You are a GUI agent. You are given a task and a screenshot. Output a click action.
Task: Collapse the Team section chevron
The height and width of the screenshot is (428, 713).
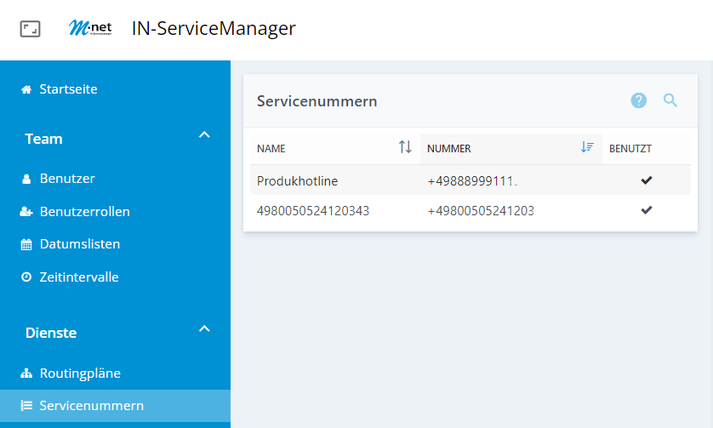[203, 135]
